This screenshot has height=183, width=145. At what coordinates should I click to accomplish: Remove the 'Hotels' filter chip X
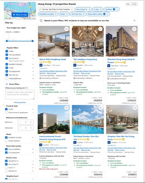(x=67, y=14)
